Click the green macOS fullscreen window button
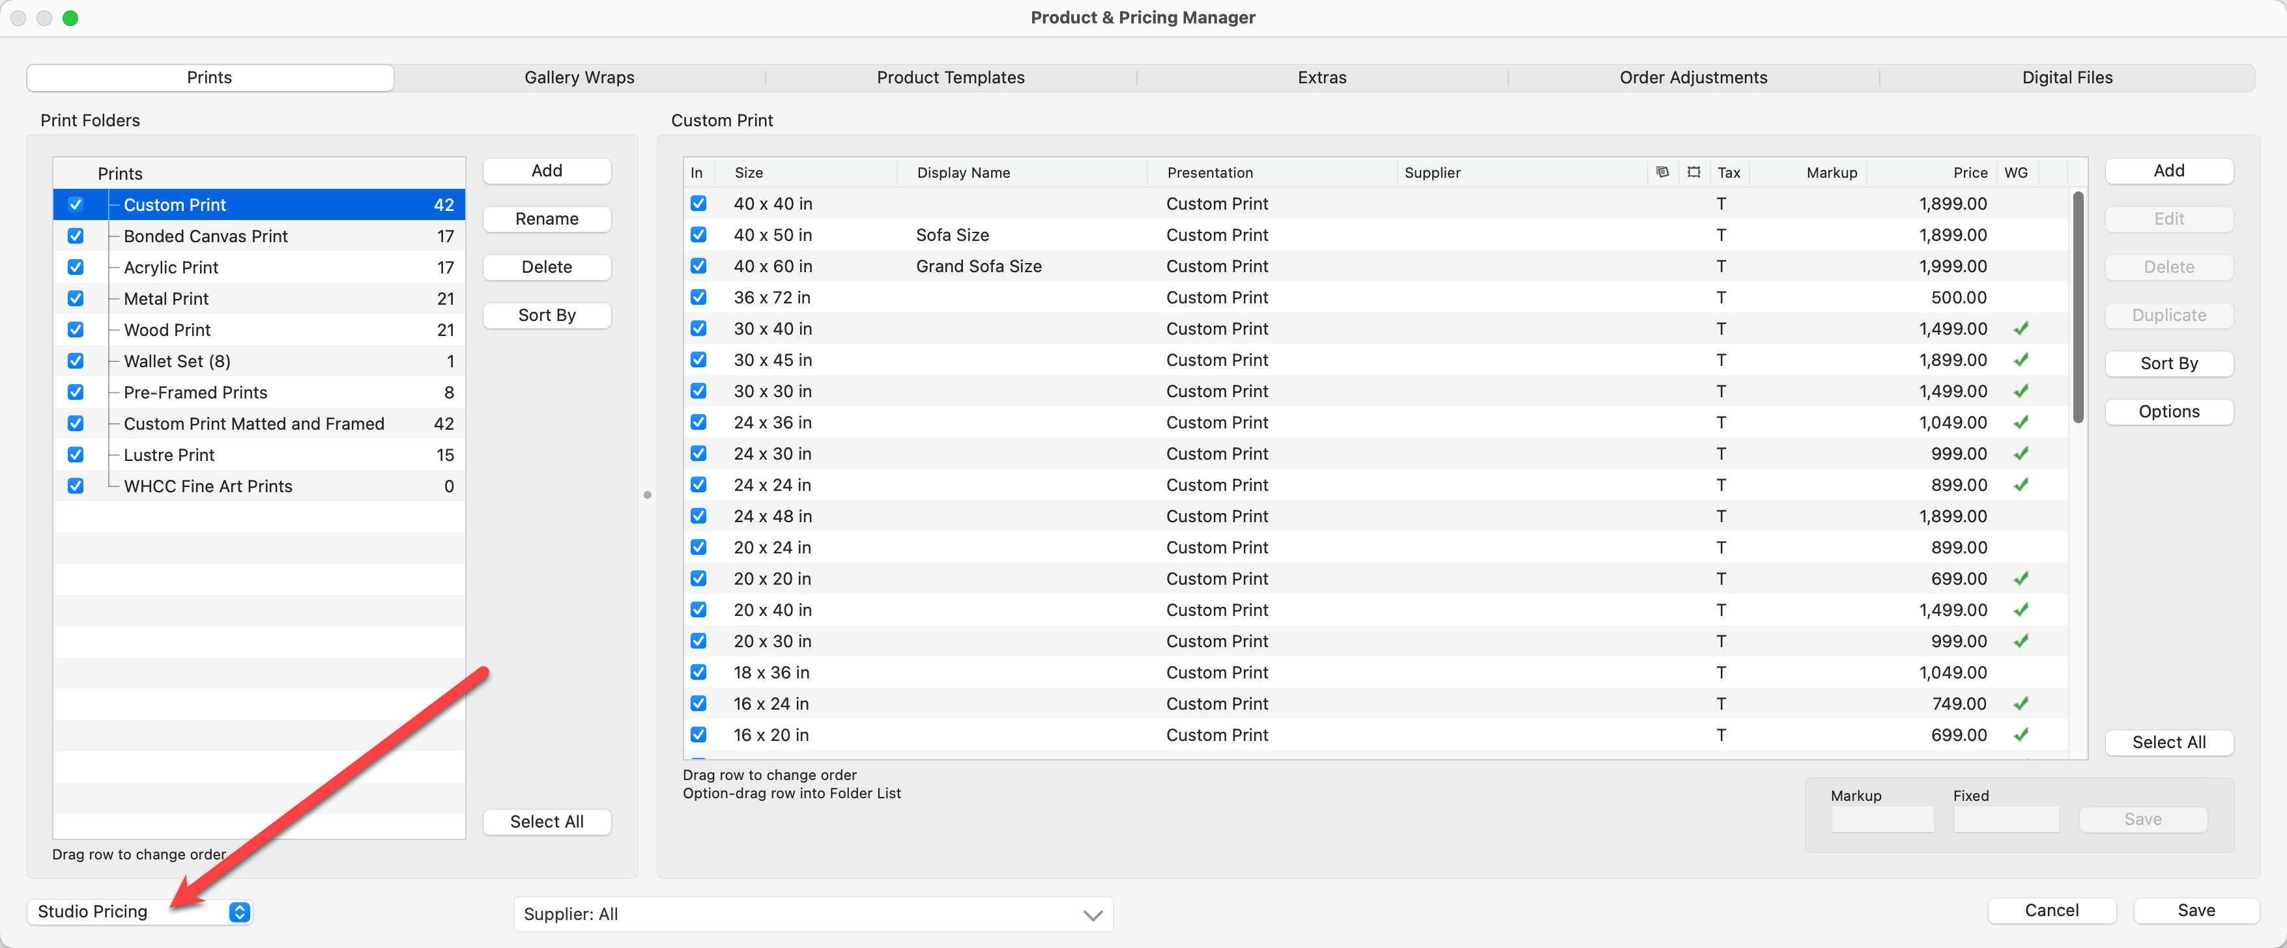The width and height of the screenshot is (2287, 948). pyautogui.click(x=70, y=18)
